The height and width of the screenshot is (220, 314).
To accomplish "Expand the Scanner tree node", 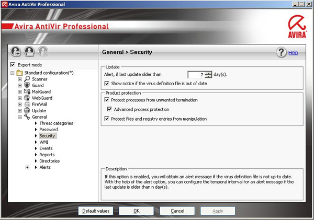I will pyautogui.click(x=20, y=79).
